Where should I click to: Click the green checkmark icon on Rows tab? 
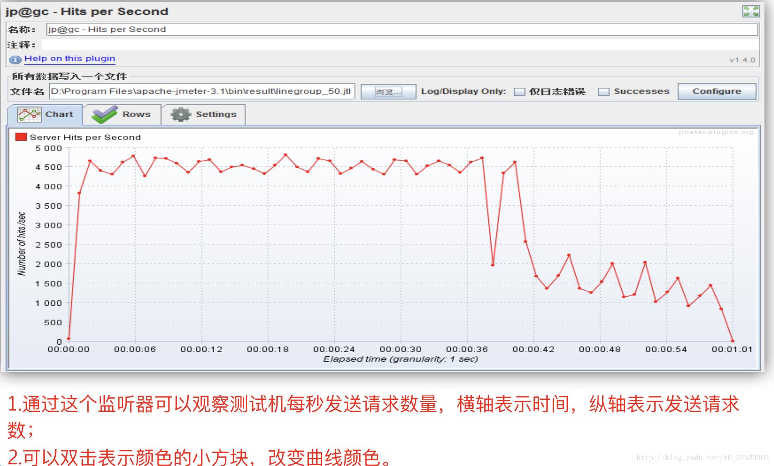105,113
